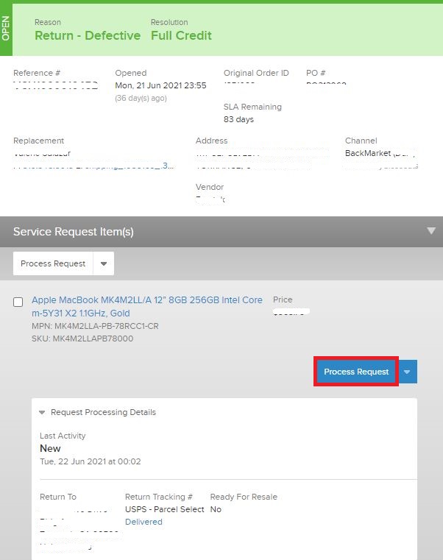
Task: Select the USPS - Parcel Select tracking text
Action: 165,509
